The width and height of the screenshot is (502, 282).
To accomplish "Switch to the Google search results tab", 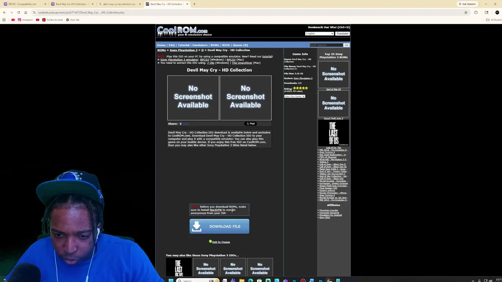I will tap(119, 4).
